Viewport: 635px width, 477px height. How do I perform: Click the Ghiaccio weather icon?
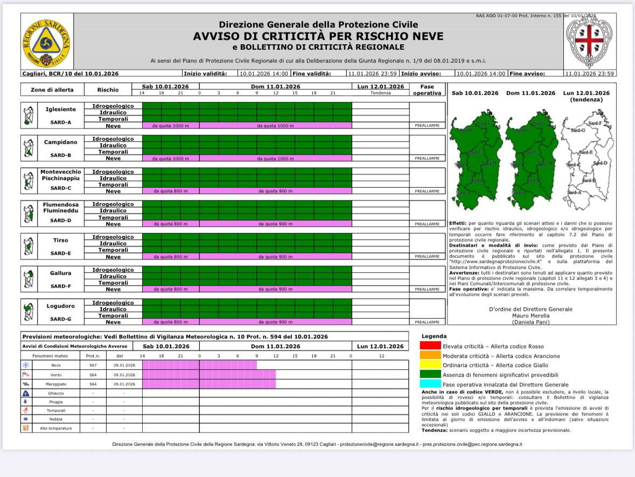pyautogui.click(x=25, y=393)
